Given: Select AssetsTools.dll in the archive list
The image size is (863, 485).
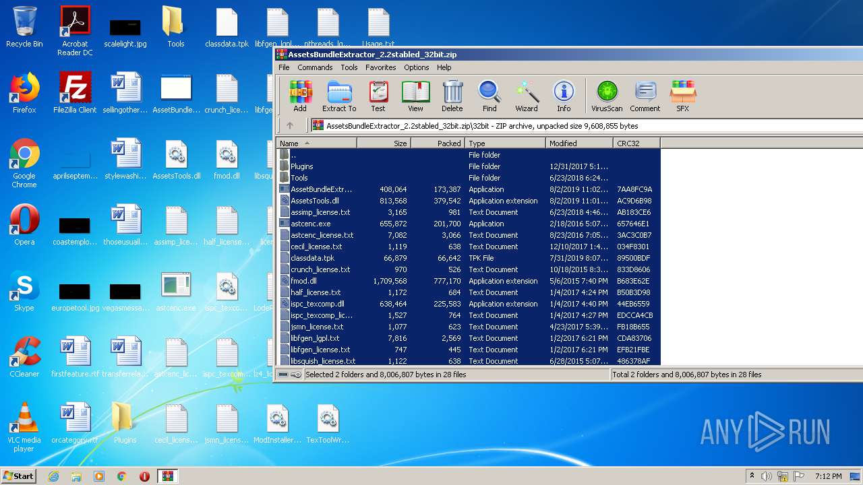Looking at the screenshot, I should (469, 201).
